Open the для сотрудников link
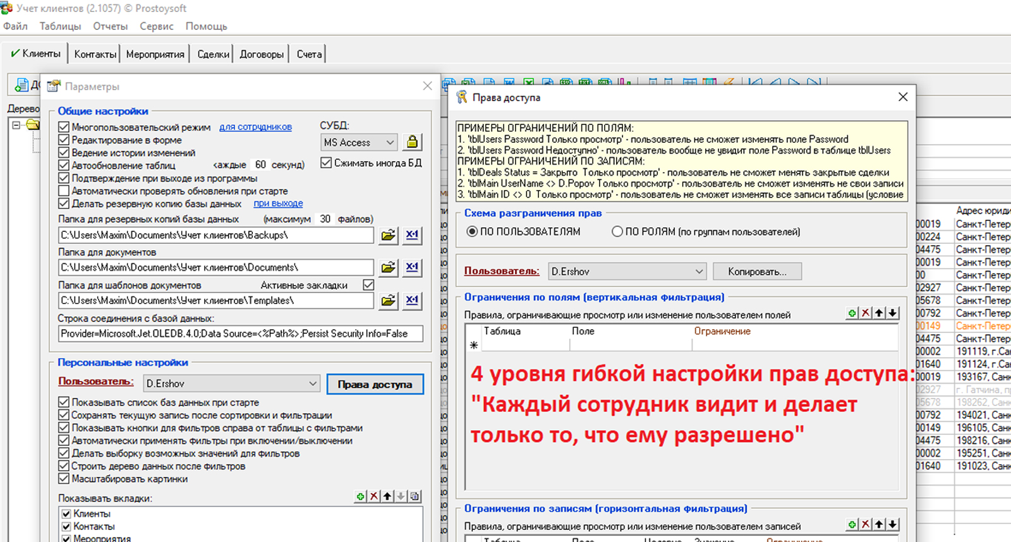This screenshot has width=1011, height=542. click(x=255, y=127)
